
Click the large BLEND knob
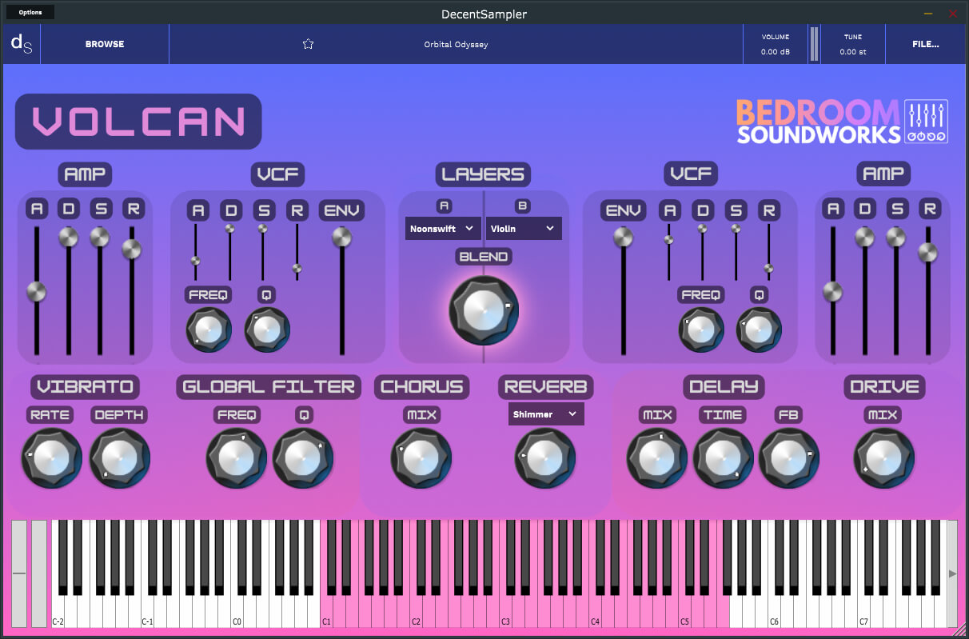[x=484, y=310]
